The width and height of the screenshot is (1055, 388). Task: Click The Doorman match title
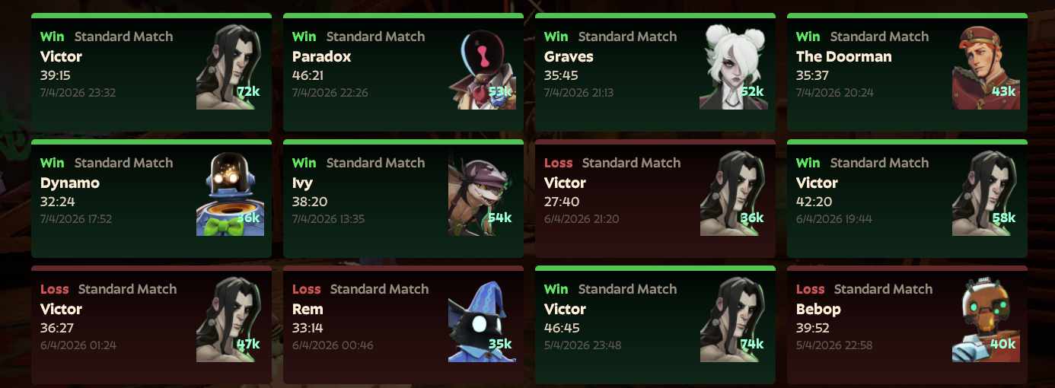[x=844, y=56]
